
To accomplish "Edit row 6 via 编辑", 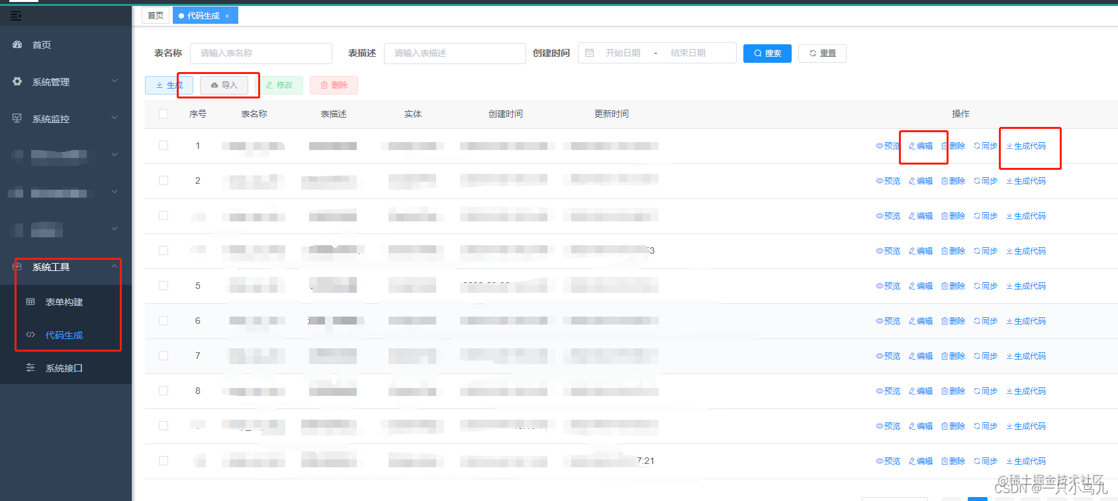I will pyautogui.click(x=921, y=321).
